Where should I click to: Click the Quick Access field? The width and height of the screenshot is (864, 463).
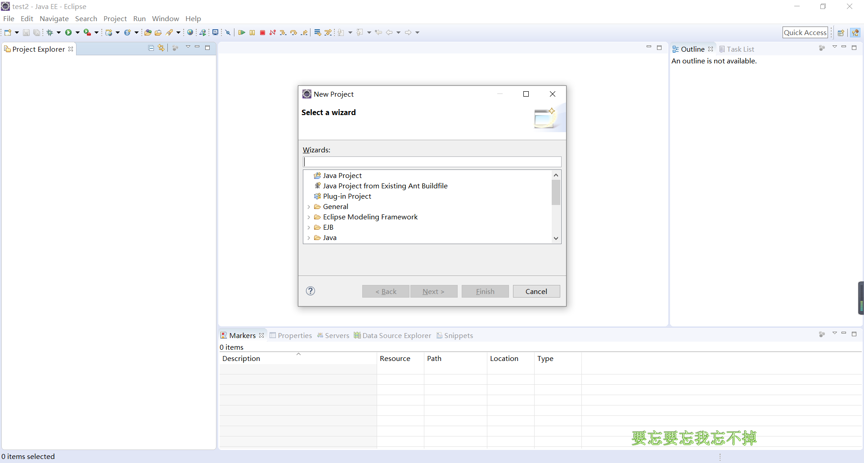(x=805, y=32)
